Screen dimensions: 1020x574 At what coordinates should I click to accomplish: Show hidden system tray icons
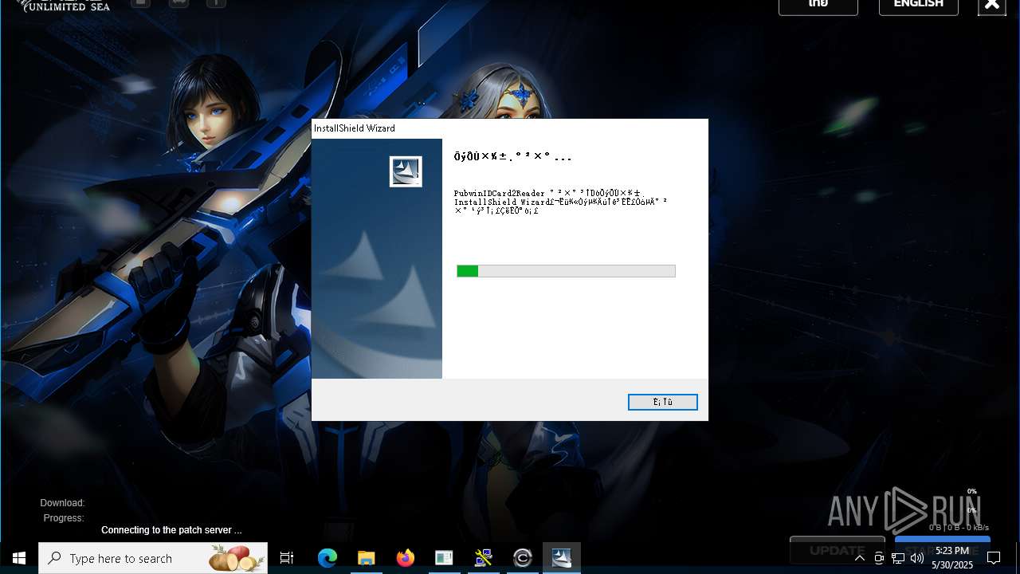[x=859, y=558]
